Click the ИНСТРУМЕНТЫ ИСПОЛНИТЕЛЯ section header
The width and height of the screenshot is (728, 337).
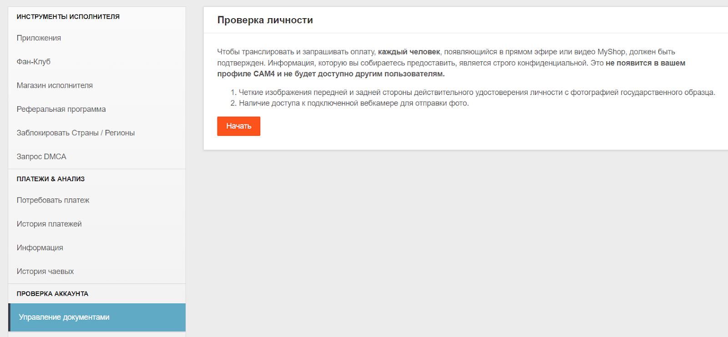pos(68,17)
